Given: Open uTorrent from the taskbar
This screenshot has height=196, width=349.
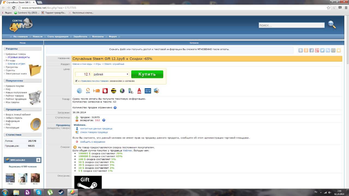Looking at the screenshot, I should 50,192.
